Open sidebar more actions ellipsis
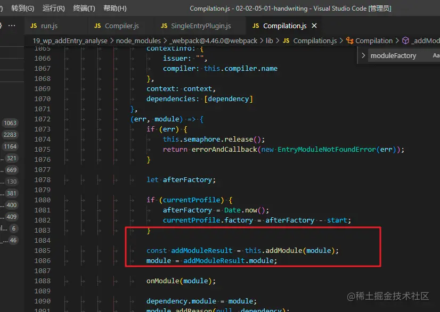 tap(12, 26)
